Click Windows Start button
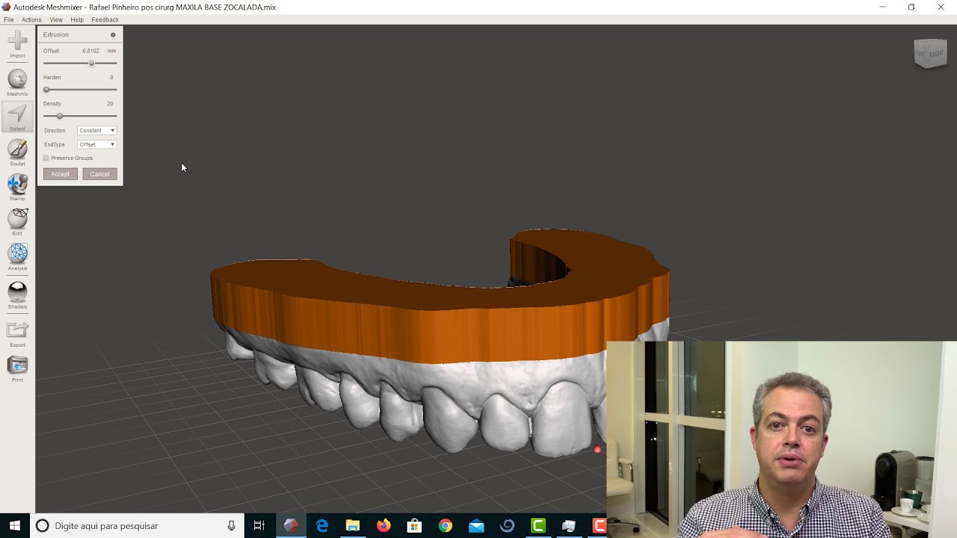Image resolution: width=957 pixels, height=538 pixels. tap(14, 526)
